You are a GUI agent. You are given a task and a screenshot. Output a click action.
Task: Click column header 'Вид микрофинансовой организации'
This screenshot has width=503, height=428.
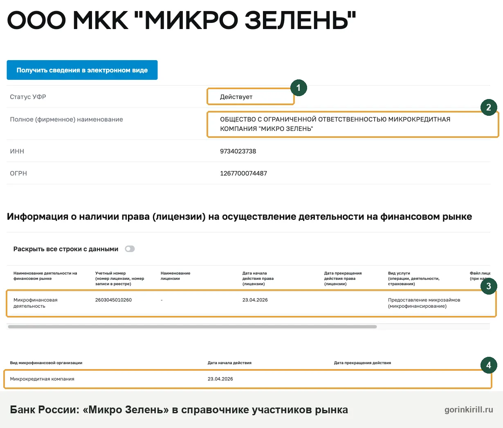[x=46, y=363]
